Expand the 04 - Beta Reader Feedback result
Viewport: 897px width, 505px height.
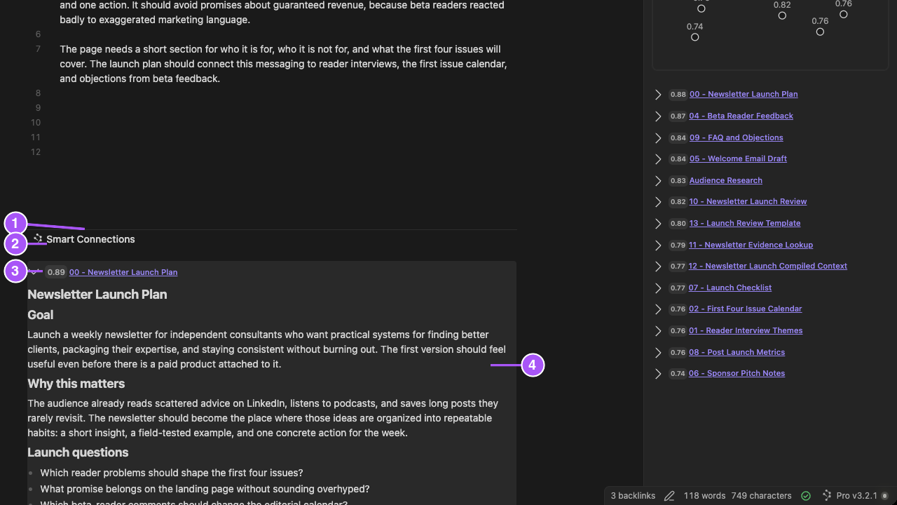pos(658,116)
